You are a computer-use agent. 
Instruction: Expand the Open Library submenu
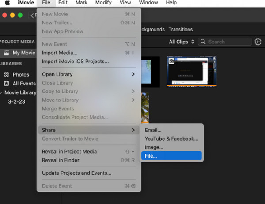click(89, 74)
